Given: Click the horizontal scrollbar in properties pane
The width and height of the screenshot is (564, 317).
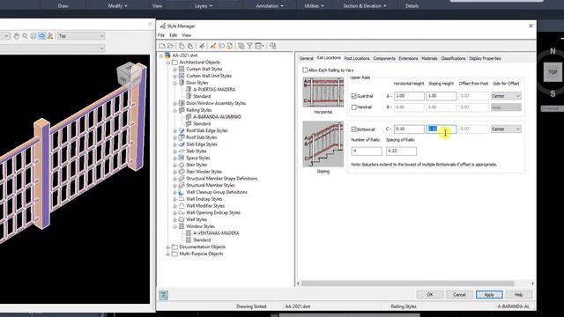Looking at the screenshot, I should pyautogui.click(x=407, y=284).
